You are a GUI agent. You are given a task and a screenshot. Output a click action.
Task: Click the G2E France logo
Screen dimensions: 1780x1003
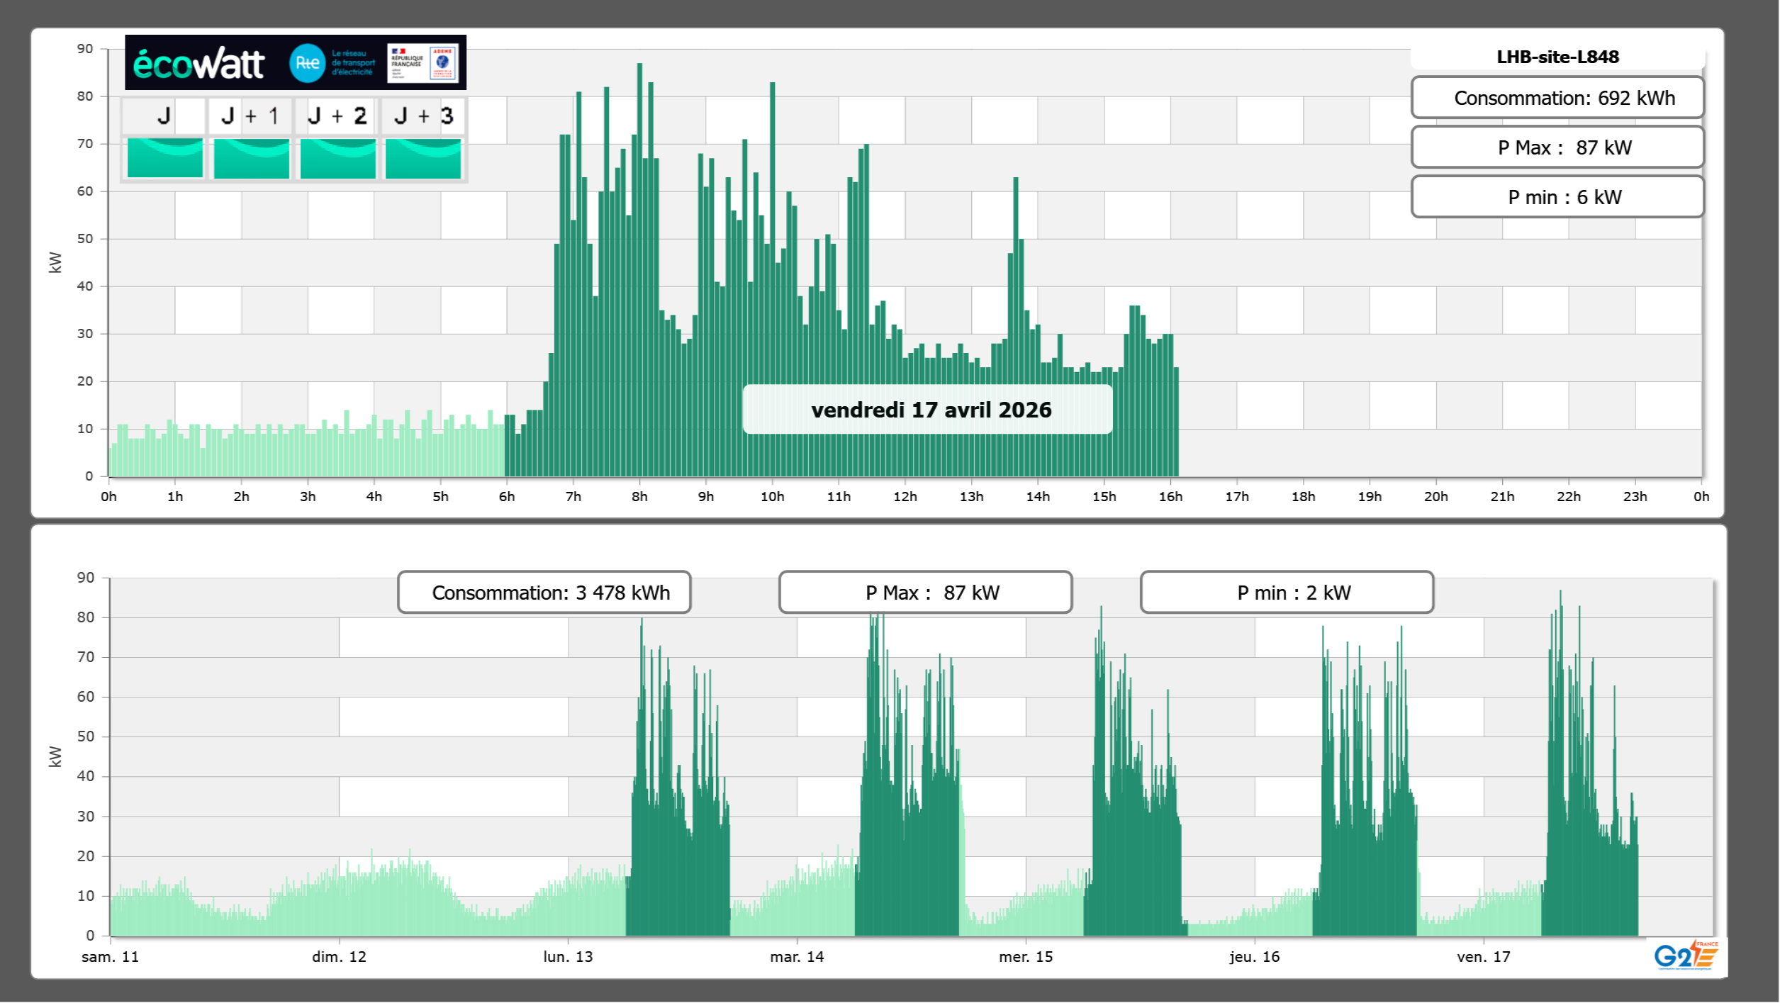(1686, 955)
